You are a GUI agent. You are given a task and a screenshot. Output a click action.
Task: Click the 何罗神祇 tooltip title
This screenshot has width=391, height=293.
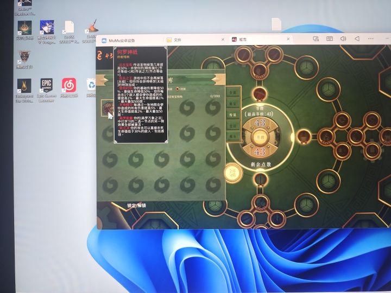pyautogui.click(x=127, y=52)
